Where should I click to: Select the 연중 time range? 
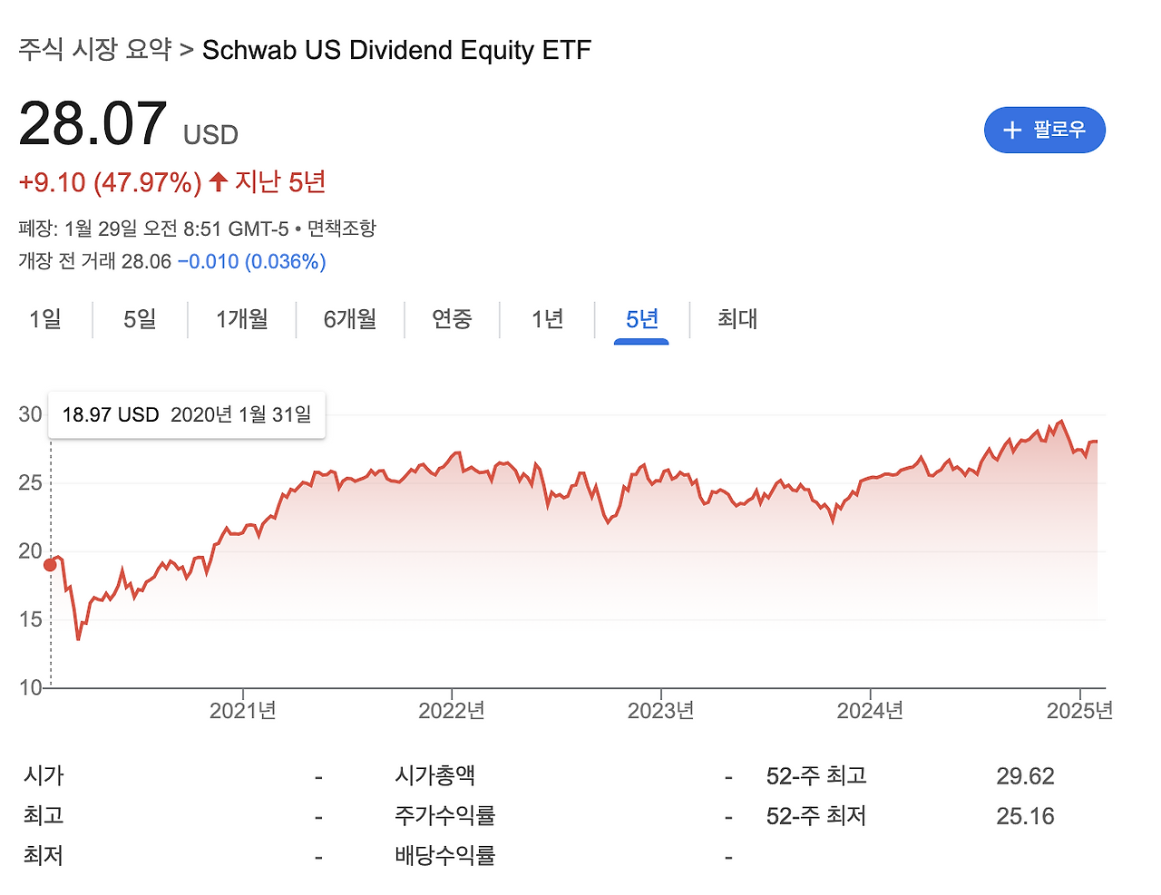pos(452,319)
